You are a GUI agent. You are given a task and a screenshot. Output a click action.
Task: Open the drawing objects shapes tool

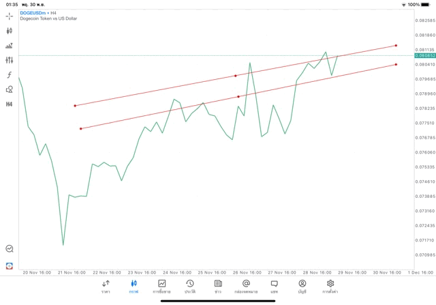coord(10,89)
